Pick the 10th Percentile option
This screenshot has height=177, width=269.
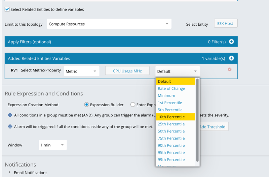[175, 117]
